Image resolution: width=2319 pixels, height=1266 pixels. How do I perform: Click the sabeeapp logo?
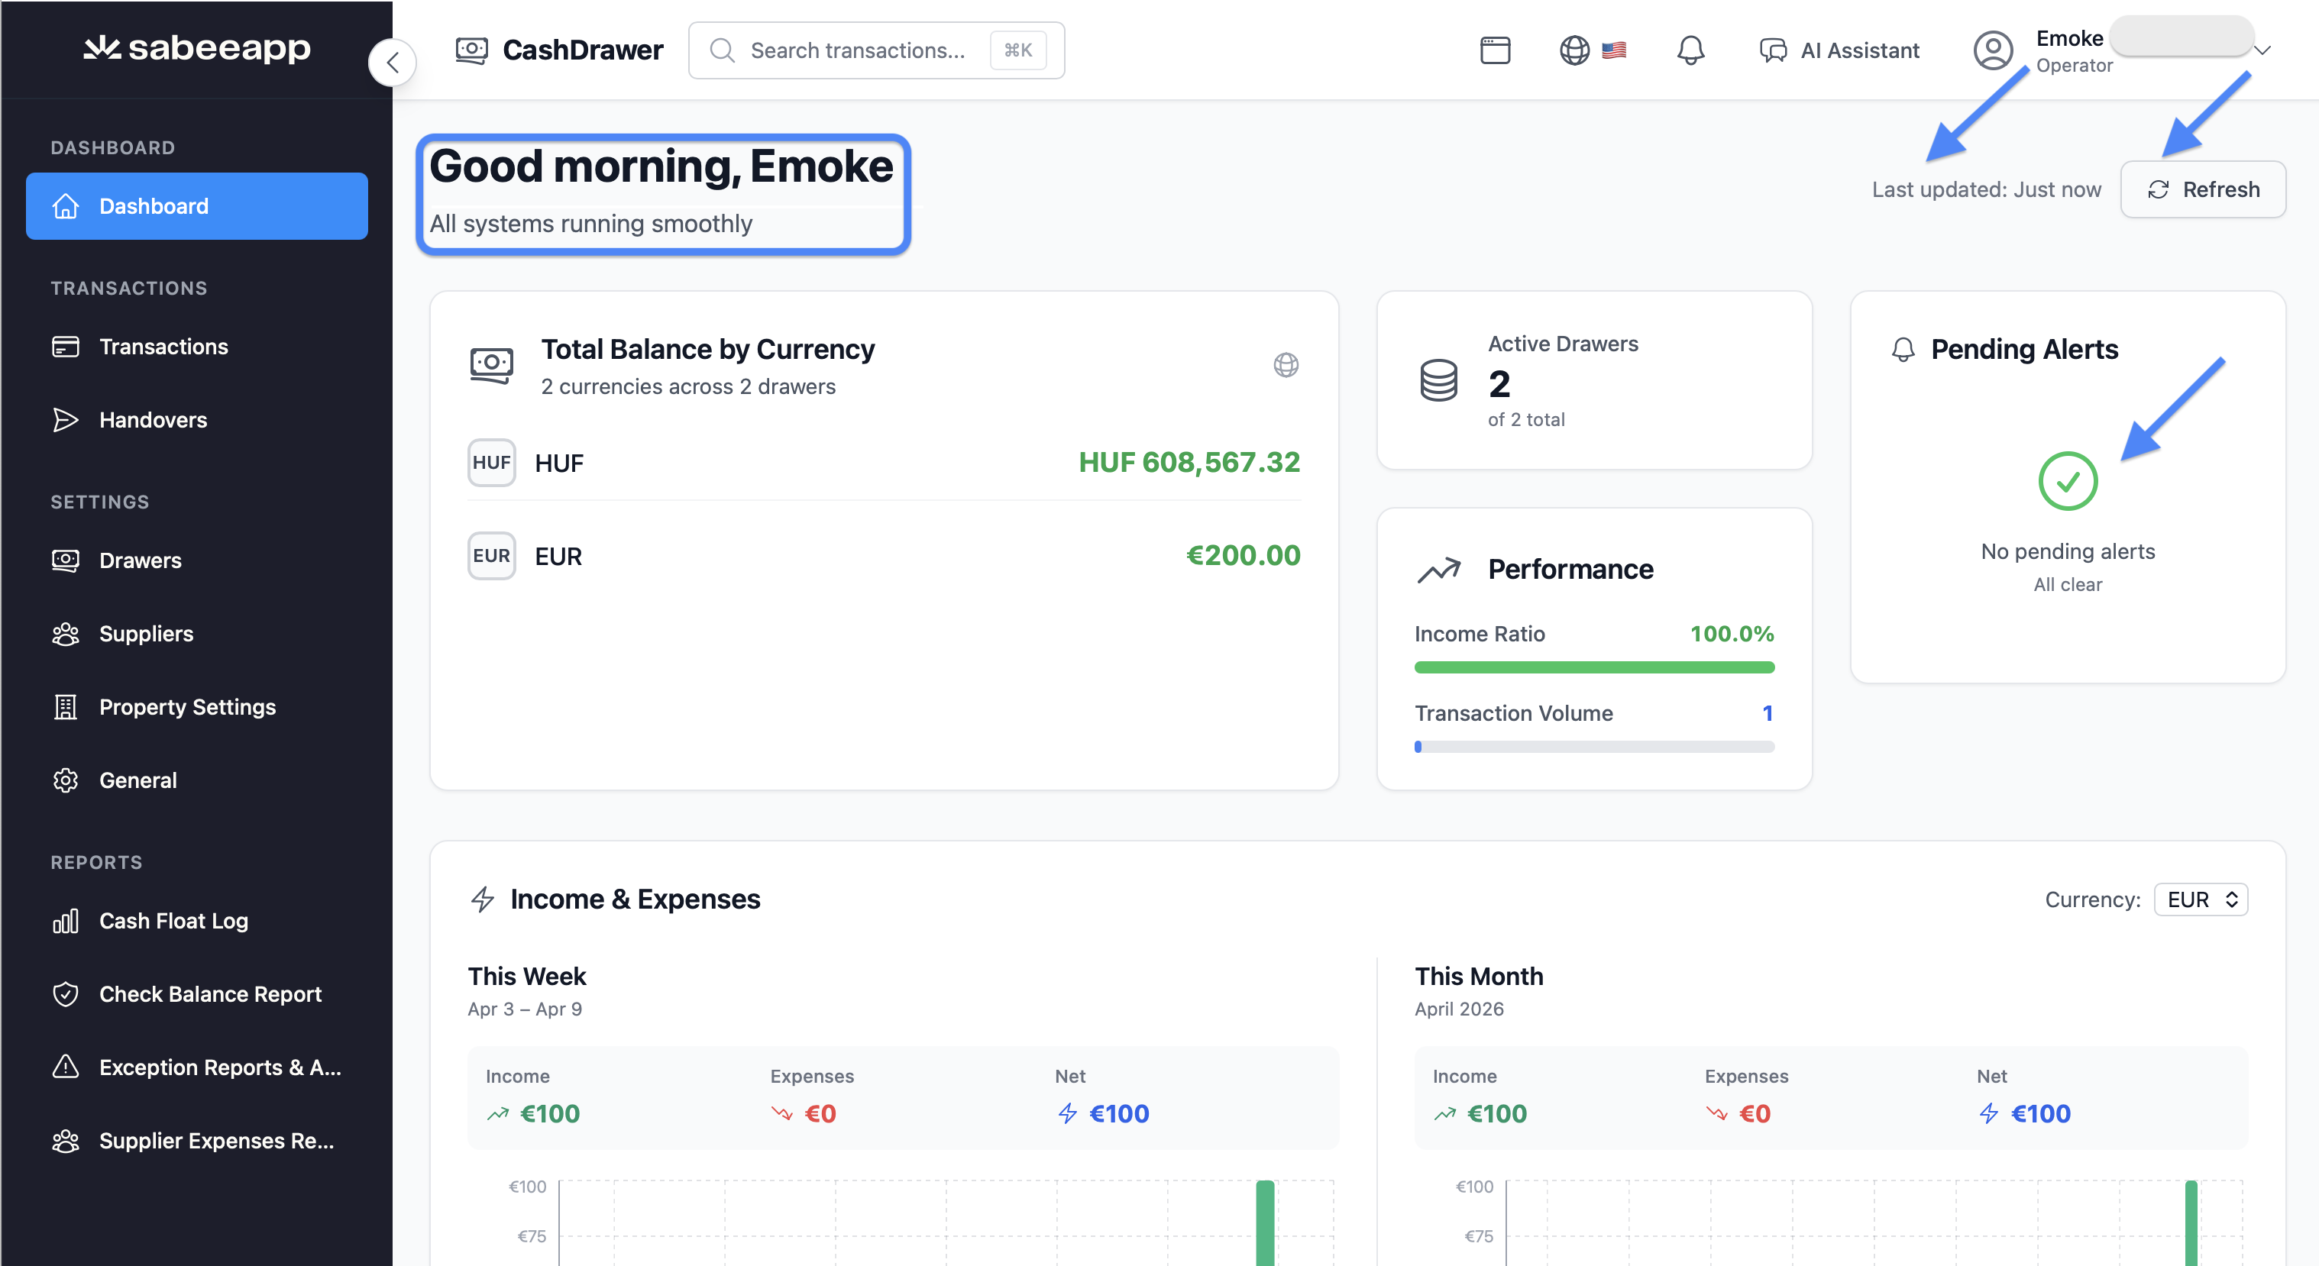tap(197, 47)
